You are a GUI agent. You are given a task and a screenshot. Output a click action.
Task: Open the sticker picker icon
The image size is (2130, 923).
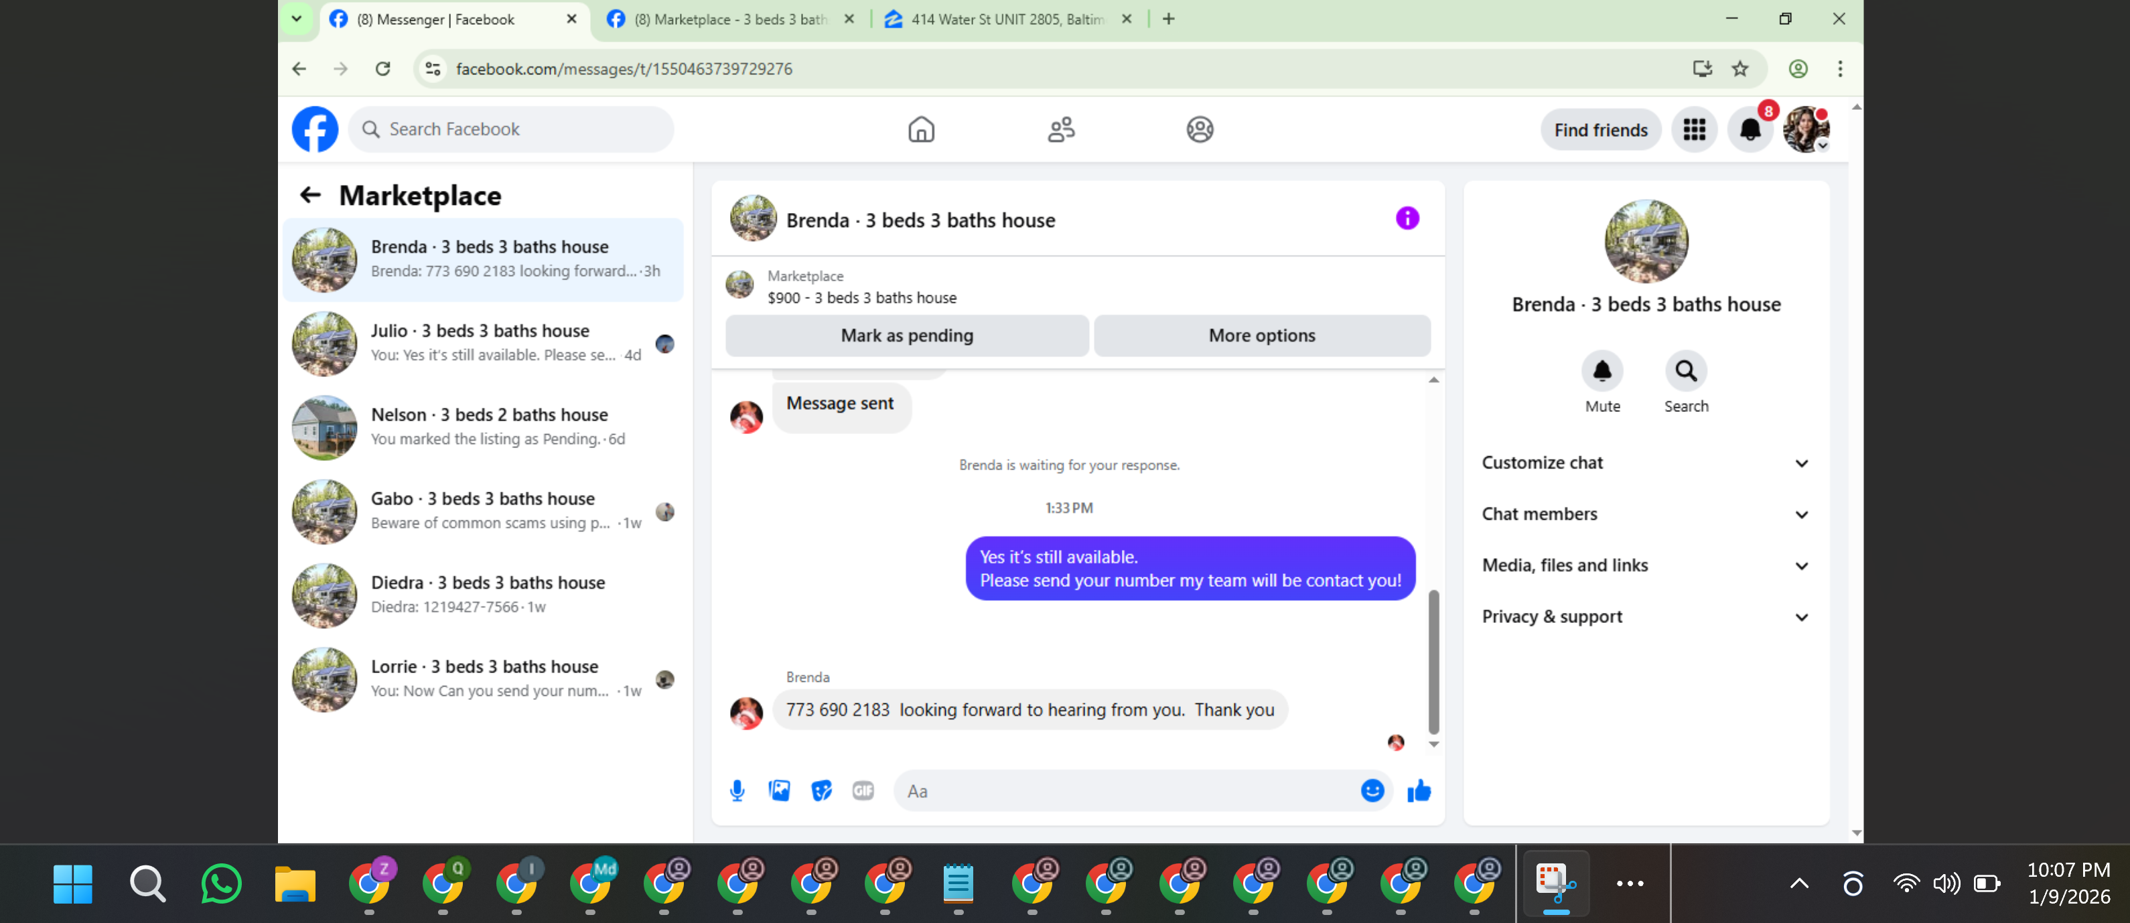pyautogui.click(x=821, y=790)
